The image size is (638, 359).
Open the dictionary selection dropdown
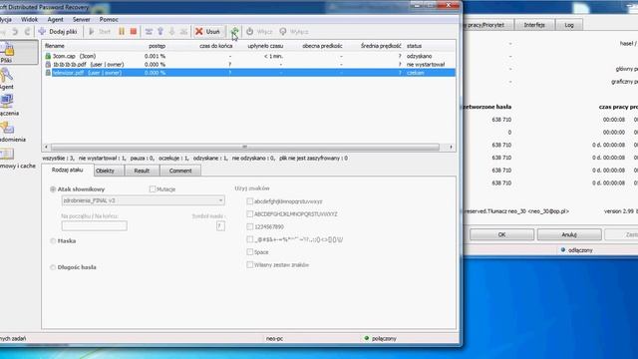(x=143, y=200)
